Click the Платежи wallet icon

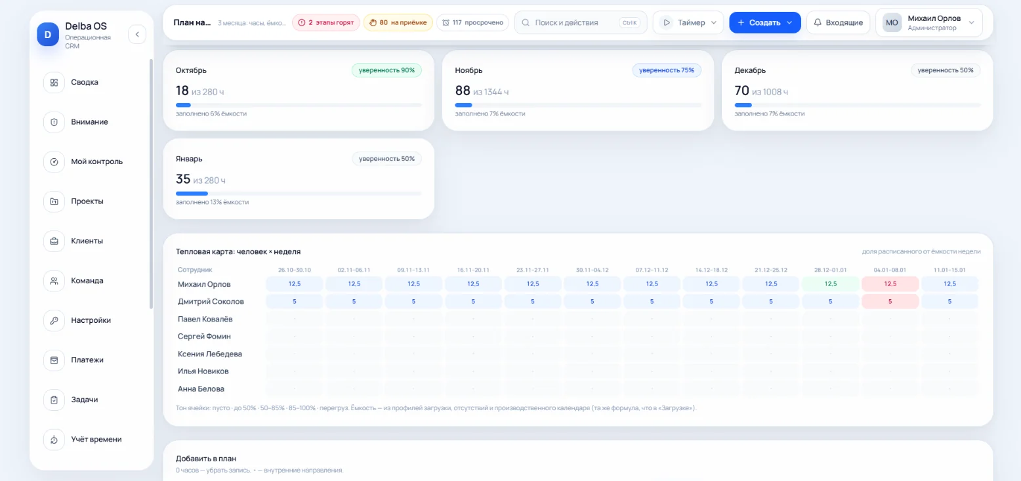[54, 360]
